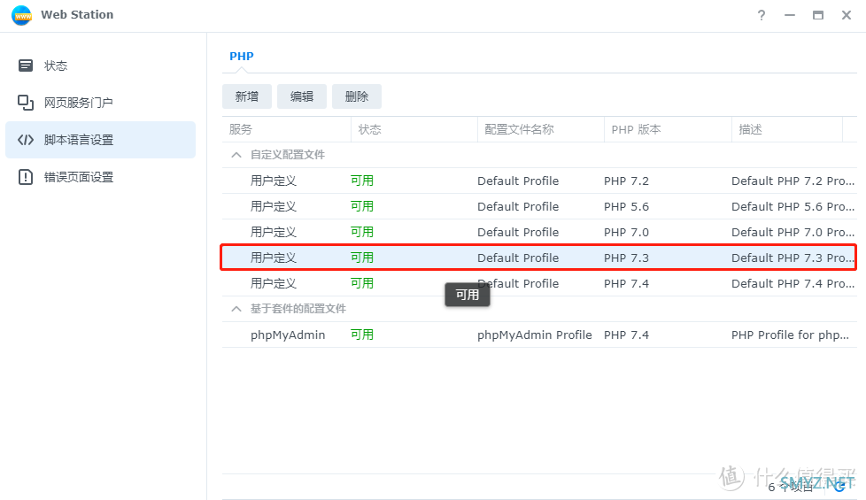The image size is (866, 500).
Task: Click the 脚本语言设置 code icon
Action: click(26, 140)
